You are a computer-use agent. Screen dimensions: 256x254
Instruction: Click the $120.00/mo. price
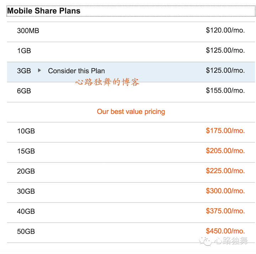click(x=225, y=30)
